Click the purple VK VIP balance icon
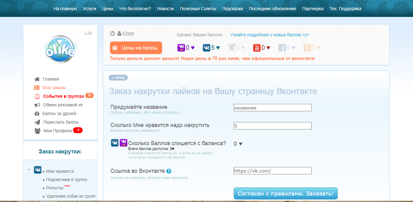Image resolution: width=413 pixels, height=202 pixels. (181, 48)
